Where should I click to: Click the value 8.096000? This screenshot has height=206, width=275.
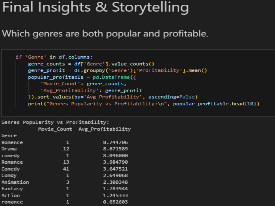(x=116, y=155)
